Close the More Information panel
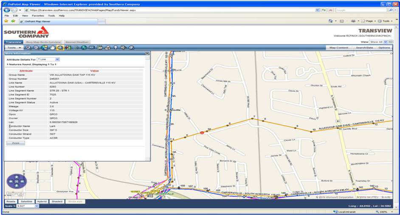400x215 pixels. pos(147,54)
